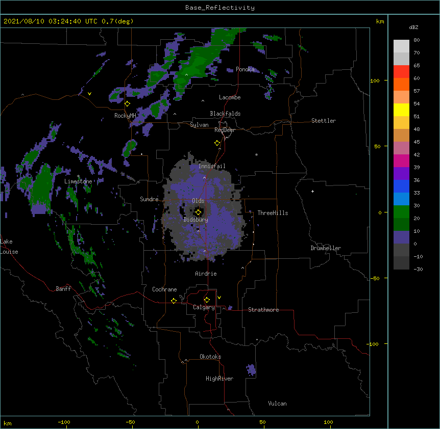Screen dimensions: 440x429
Task: Click the Strathmore label
Action: point(263,310)
